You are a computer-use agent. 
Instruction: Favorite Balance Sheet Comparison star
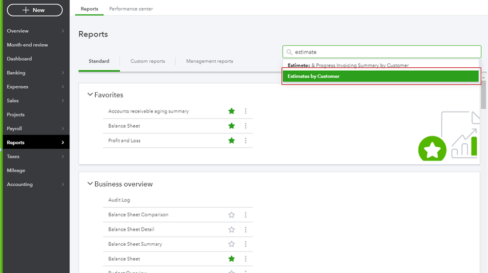231,214
